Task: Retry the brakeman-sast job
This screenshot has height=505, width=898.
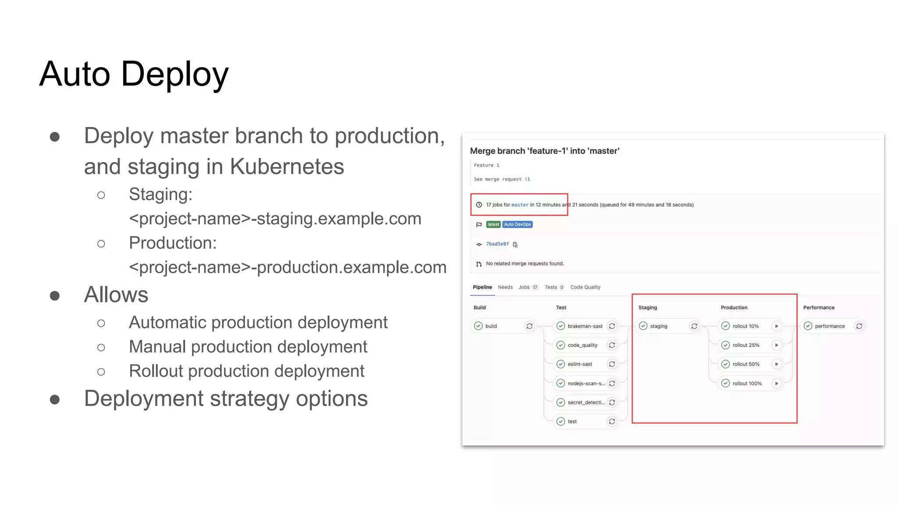Action: (x=612, y=326)
